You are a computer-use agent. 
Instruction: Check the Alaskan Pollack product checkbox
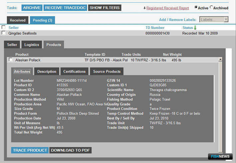11,60
